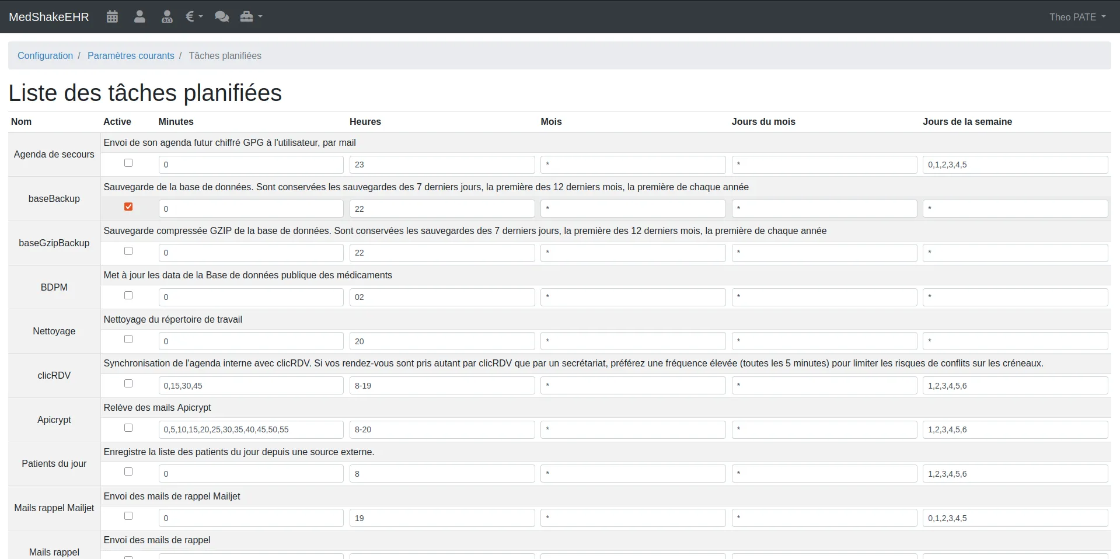
Task: Tick the Apicrypt active checkbox
Action: (128, 428)
